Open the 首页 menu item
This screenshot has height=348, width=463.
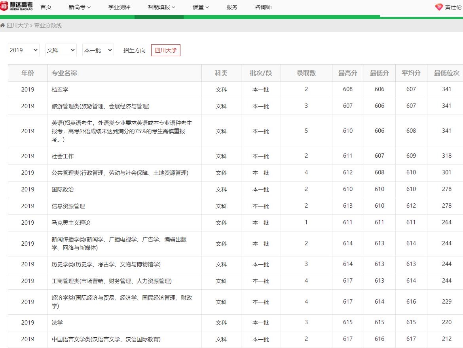tap(46, 7)
